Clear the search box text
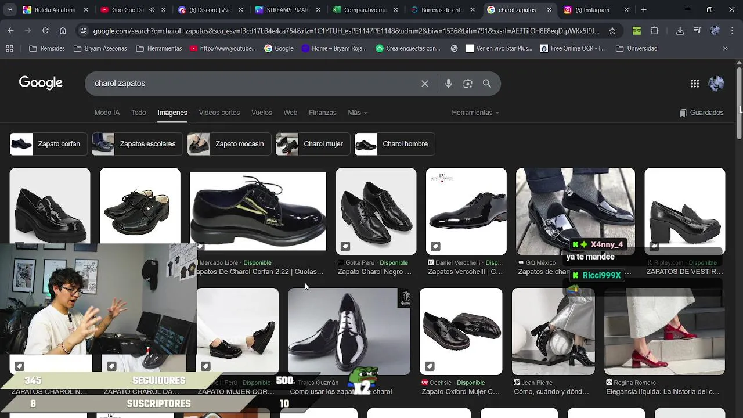The image size is (743, 418). click(x=425, y=84)
